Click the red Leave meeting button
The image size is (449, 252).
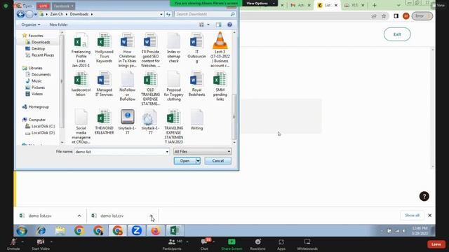[436, 244]
